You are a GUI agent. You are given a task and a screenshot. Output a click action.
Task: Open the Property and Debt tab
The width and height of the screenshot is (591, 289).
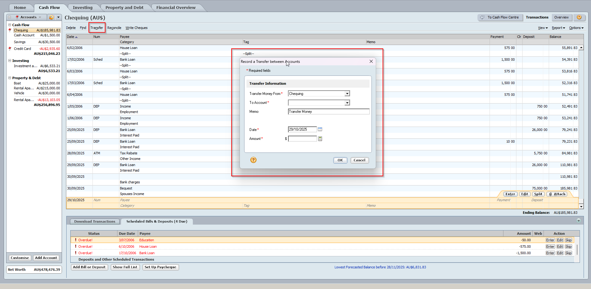coord(124,8)
